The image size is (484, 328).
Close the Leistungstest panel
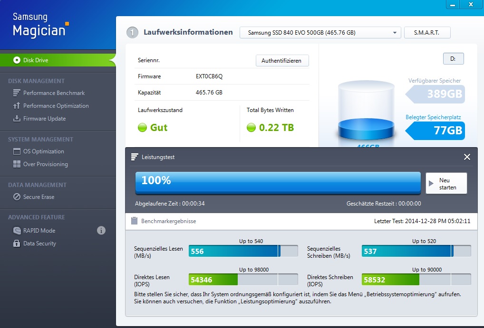coord(467,157)
